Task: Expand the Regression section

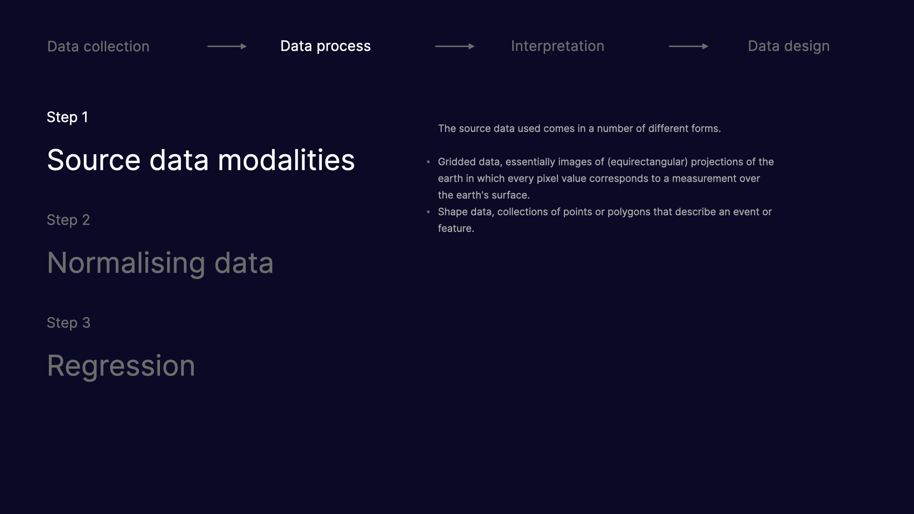Action: pyautogui.click(x=121, y=366)
